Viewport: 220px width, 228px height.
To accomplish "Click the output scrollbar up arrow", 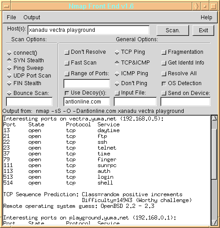I will point(214,118).
